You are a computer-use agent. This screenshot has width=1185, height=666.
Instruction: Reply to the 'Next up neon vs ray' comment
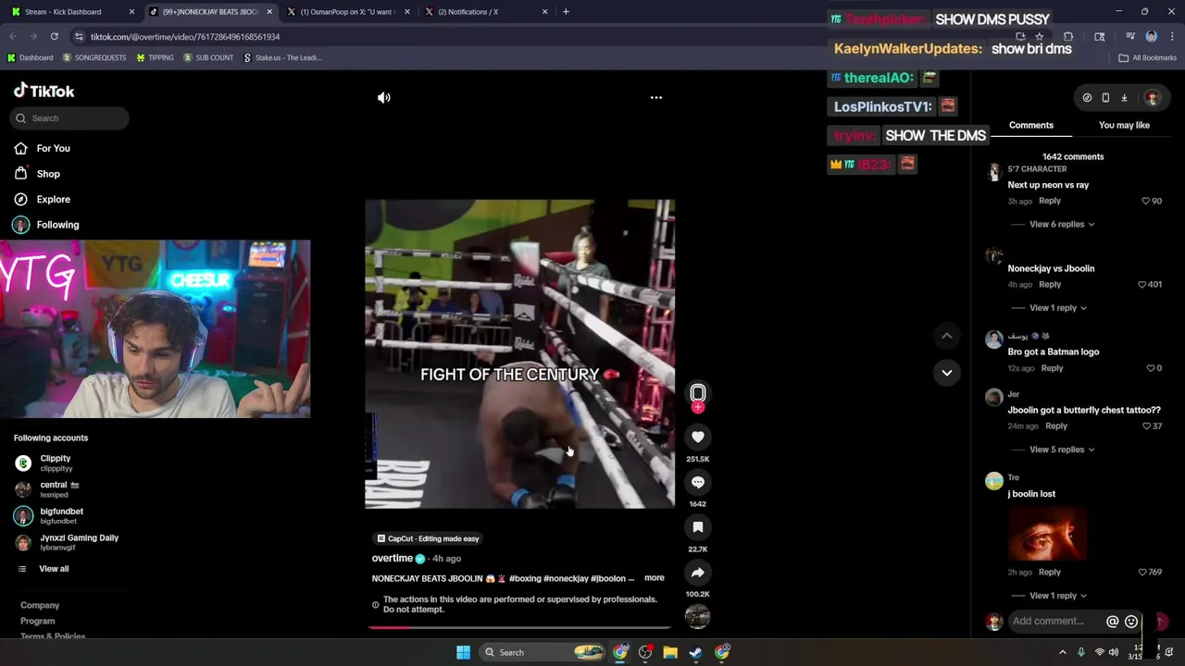[x=1050, y=201]
